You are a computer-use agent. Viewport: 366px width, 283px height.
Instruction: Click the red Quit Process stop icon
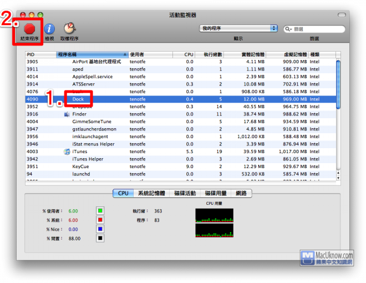pos(29,29)
